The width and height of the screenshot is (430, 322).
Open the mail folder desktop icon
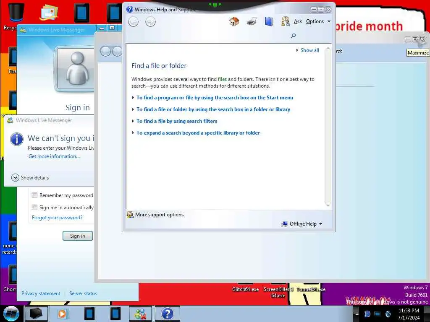point(49,12)
